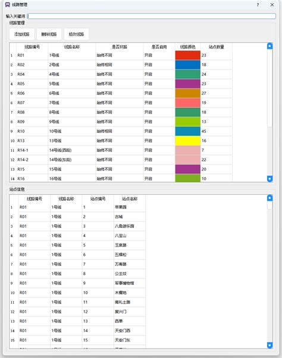282x358 pixels.
Task: Click the 10号线 name cell
Action: pos(72,131)
